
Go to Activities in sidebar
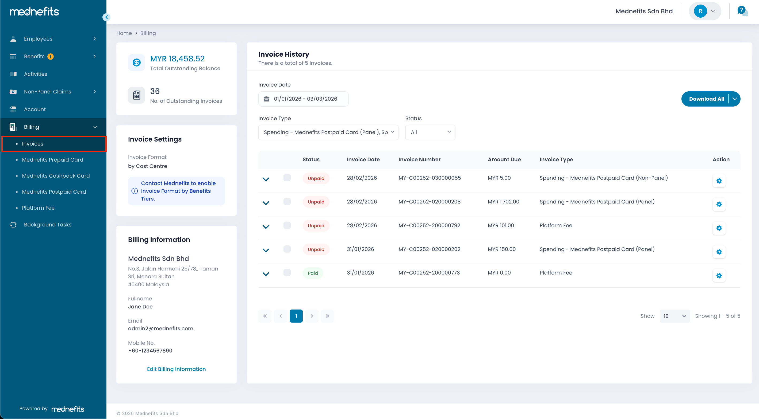tap(35, 74)
